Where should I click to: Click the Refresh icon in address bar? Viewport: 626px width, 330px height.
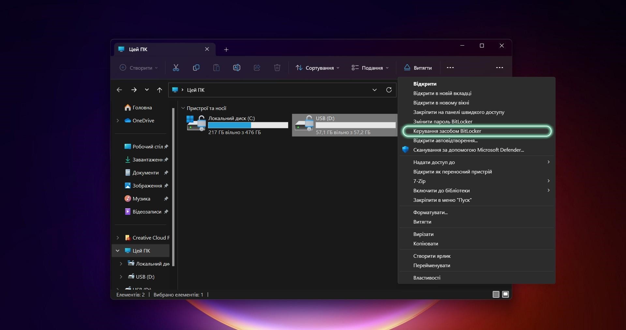tap(389, 90)
